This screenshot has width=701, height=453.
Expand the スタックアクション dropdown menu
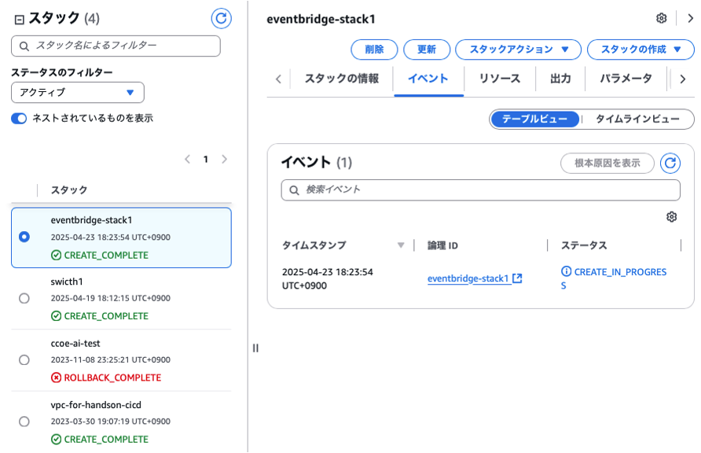[x=518, y=50]
